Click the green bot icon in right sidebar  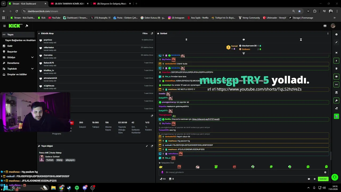pos(336,116)
